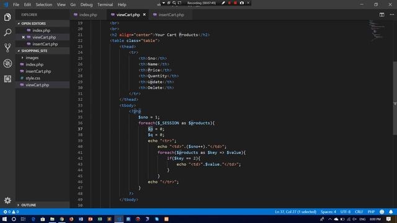
Task: Open the Debug menu
Action: 86,4
